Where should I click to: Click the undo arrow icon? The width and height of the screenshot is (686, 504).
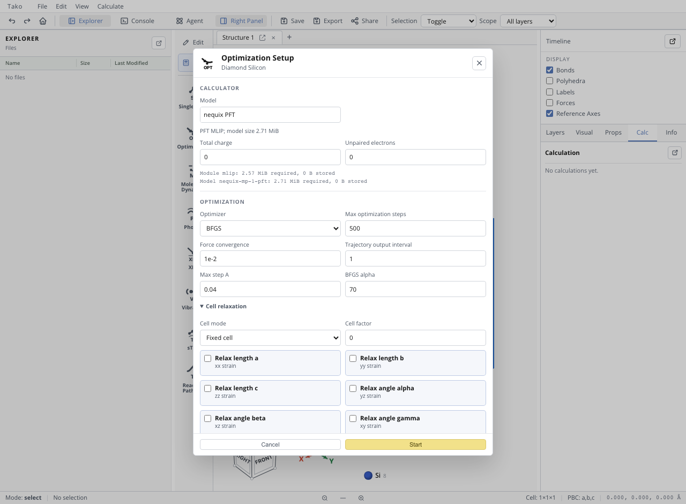pos(12,21)
